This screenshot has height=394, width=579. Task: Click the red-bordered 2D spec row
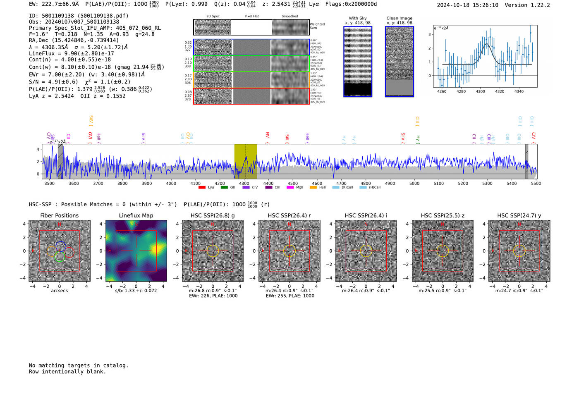(251, 96)
